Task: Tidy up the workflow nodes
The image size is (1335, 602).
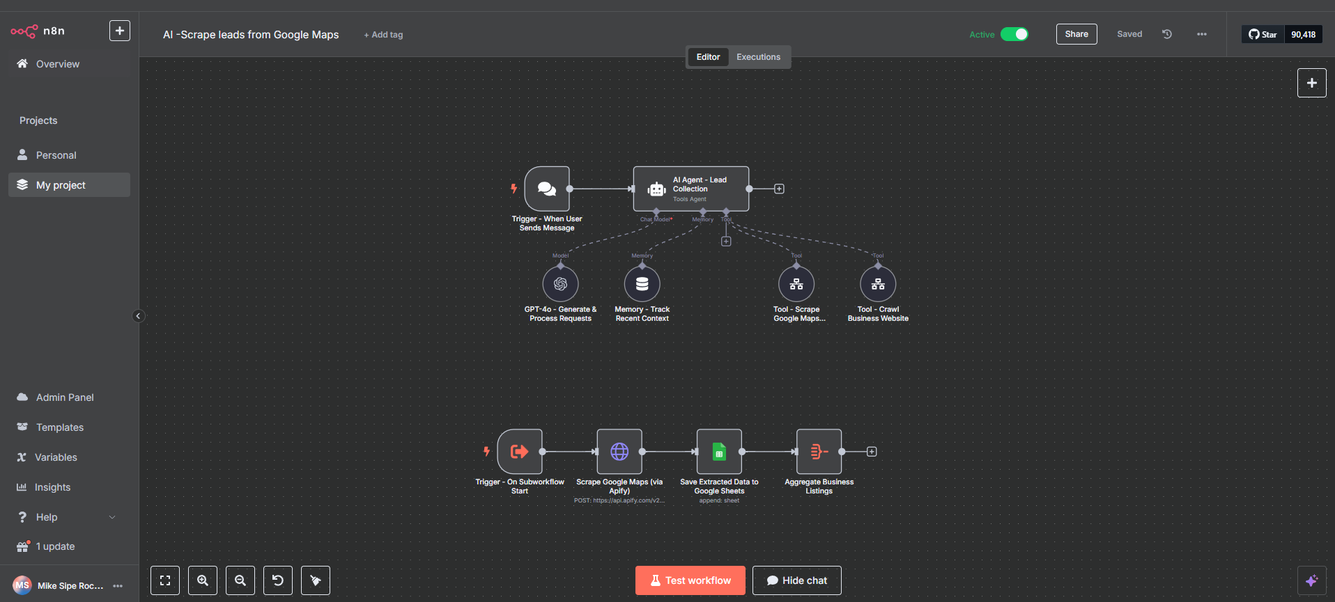Action: click(316, 580)
